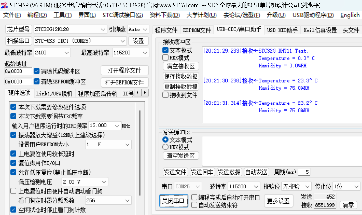The width and height of the screenshot is (362, 215).
Task: Open the 校验位 无校验 dropdown
Action: tap(296, 186)
